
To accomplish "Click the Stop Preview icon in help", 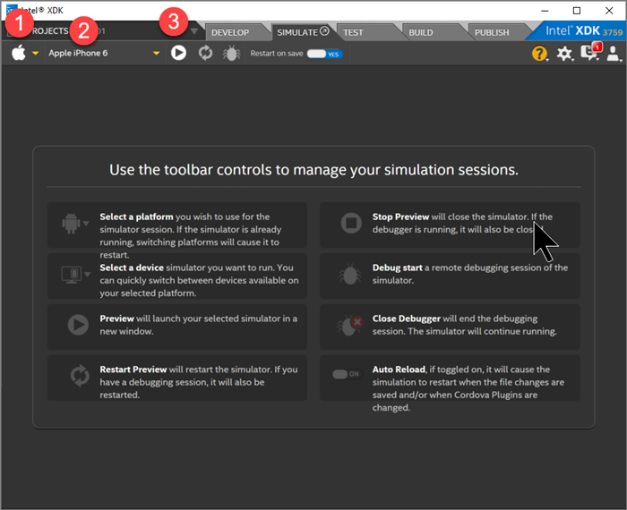I will click(x=351, y=223).
